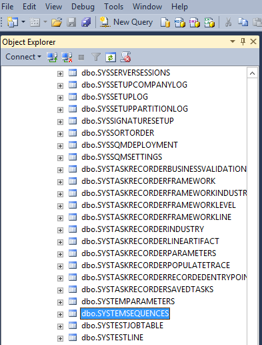Select dbo.SYSTASKRECORDERFRAMEWORKLINE table
Screen dimensions: 262x345
[156, 217]
